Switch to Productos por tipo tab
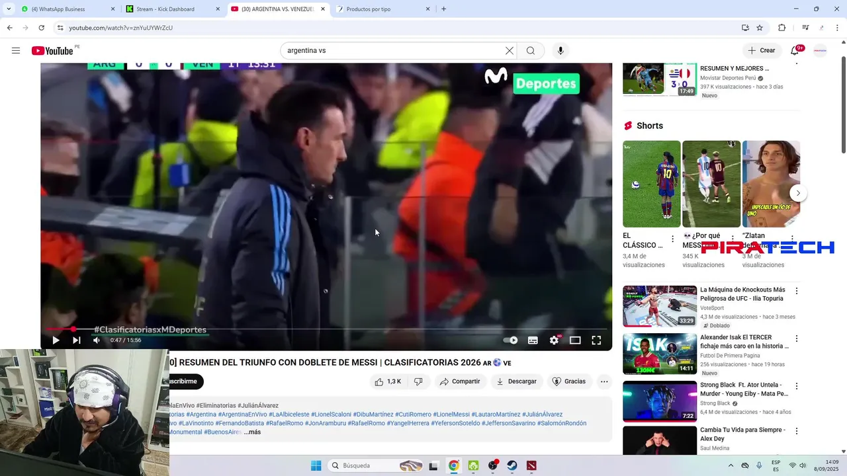The width and height of the screenshot is (847, 476). [x=382, y=9]
